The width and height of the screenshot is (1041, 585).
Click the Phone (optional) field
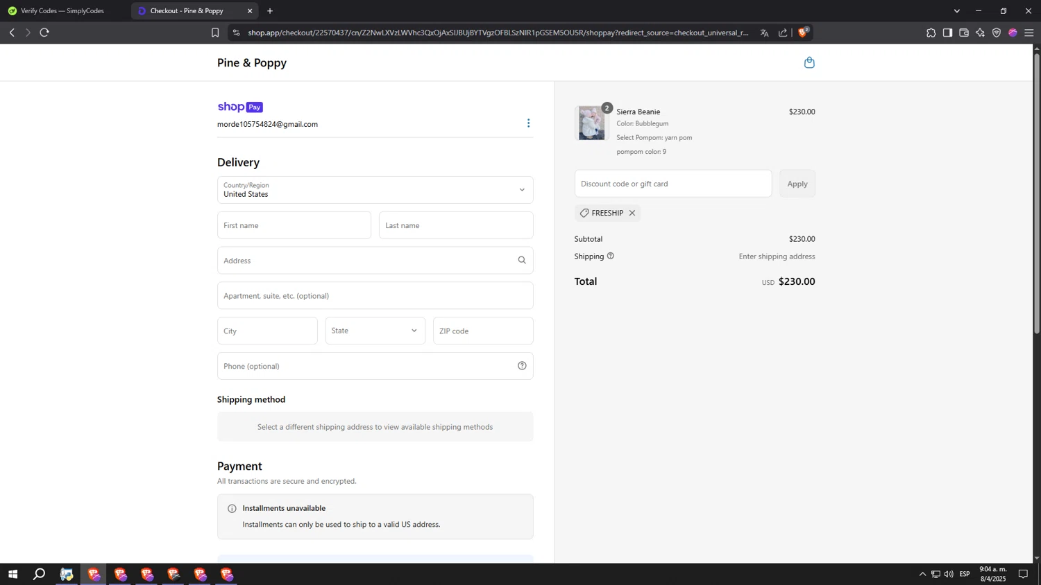(375, 366)
